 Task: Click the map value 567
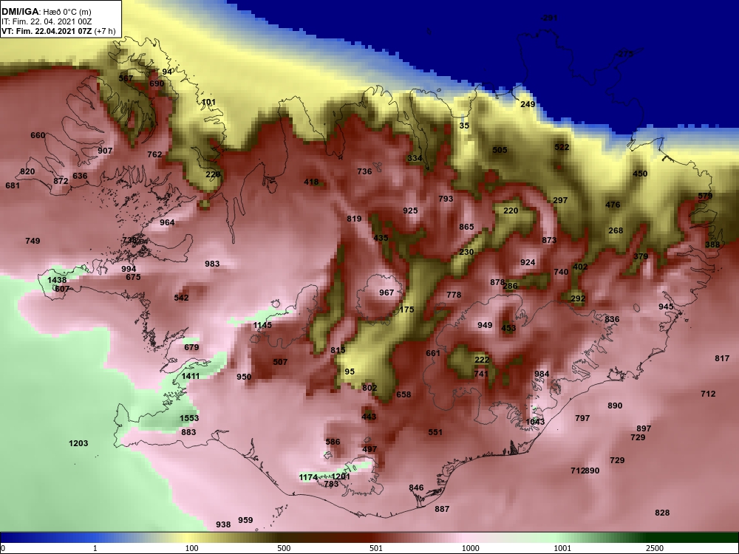(x=126, y=79)
